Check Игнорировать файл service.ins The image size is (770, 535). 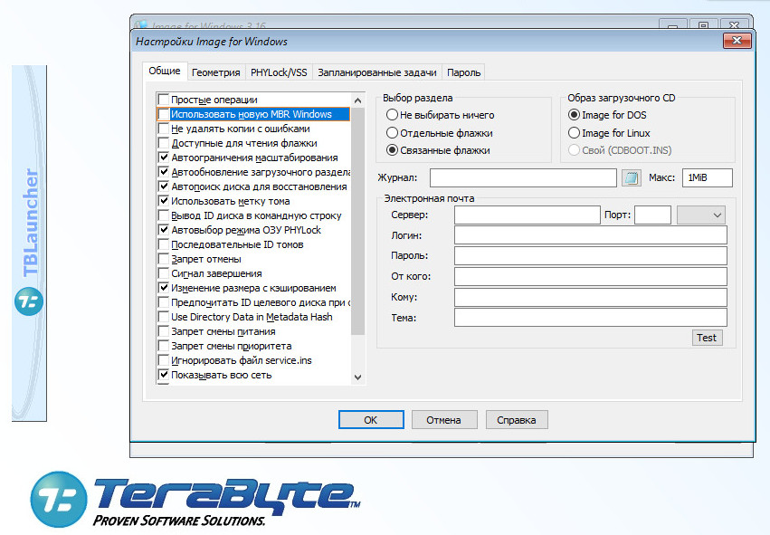[x=164, y=360]
